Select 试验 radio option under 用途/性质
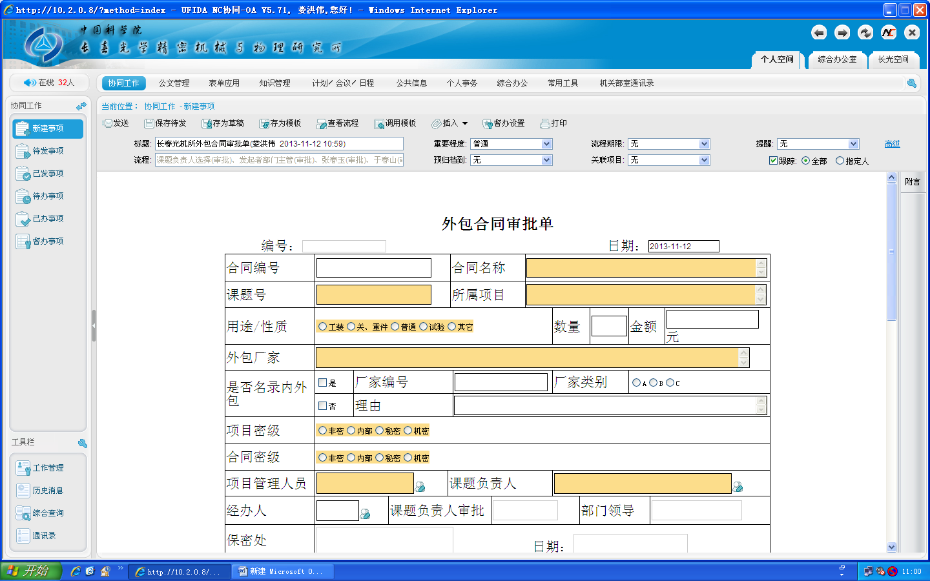The image size is (930, 581). pos(424,327)
